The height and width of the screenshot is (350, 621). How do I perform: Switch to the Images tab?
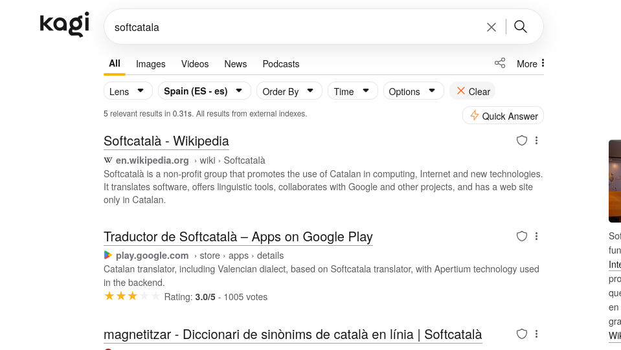(x=150, y=64)
